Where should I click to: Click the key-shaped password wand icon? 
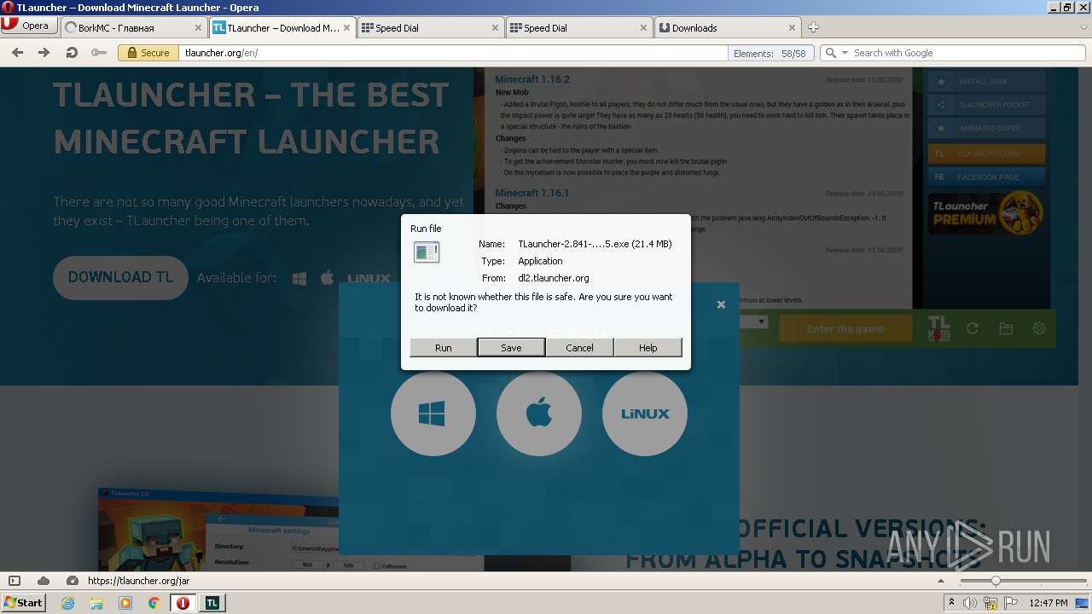pyautogui.click(x=99, y=53)
